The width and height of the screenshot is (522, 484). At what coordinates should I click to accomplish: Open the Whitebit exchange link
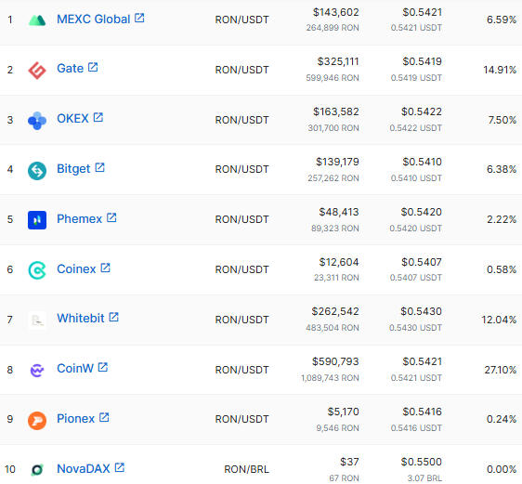tap(81, 319)
